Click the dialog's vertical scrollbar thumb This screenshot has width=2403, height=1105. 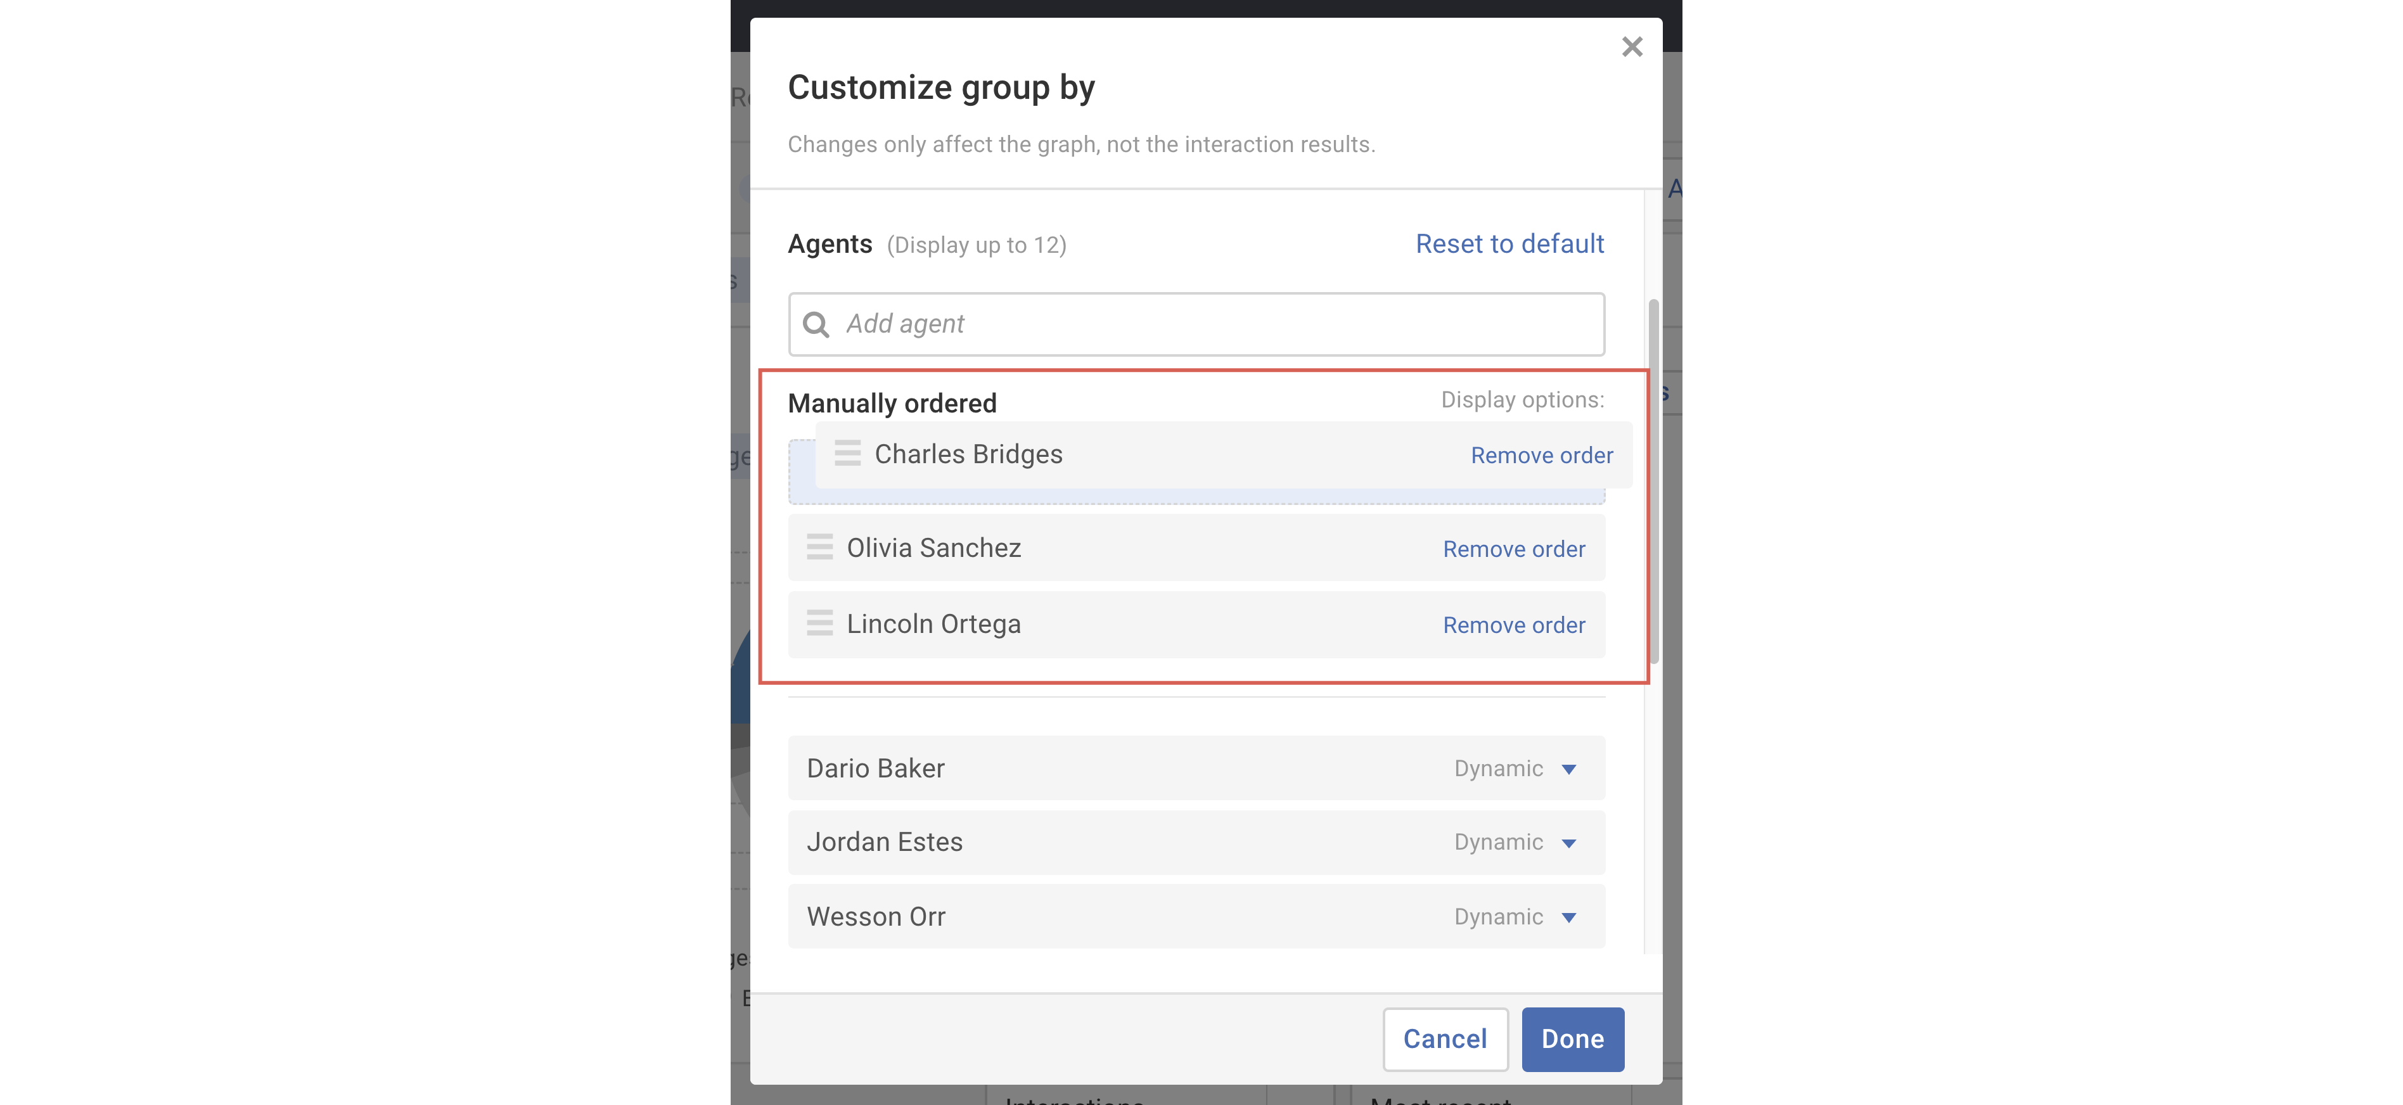point(1653,480)
